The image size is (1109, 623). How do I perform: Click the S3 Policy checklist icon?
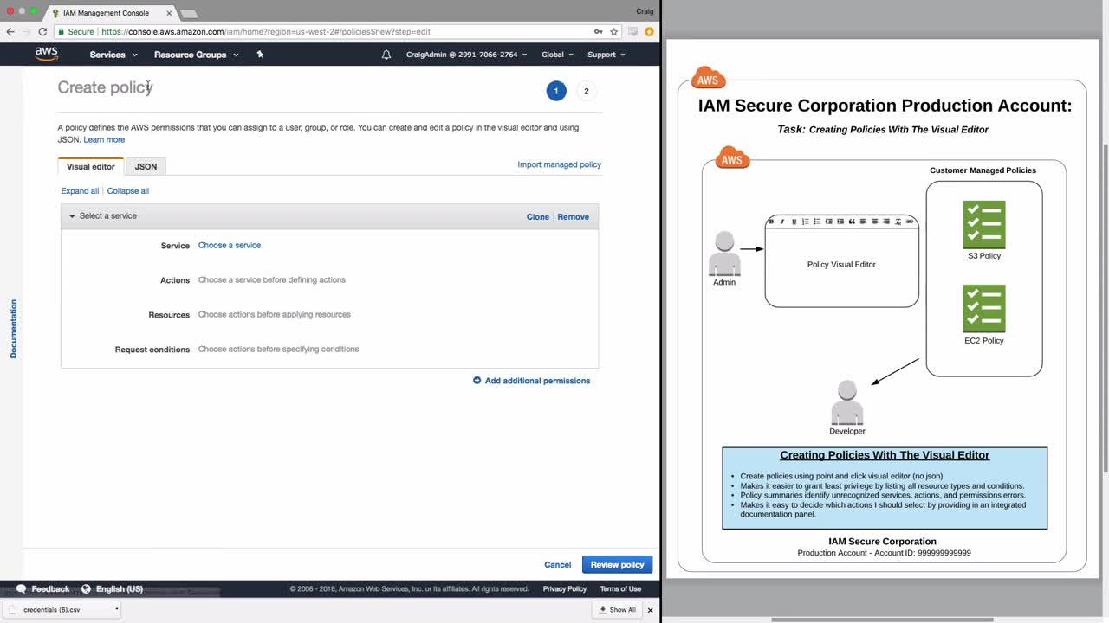984,224
